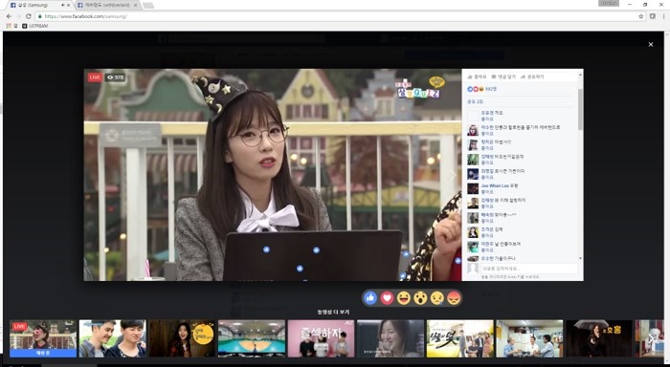Click the 동영상 더 보기 heading
The width and height of the screenshot is (670, 367).
tap(333, 312)
